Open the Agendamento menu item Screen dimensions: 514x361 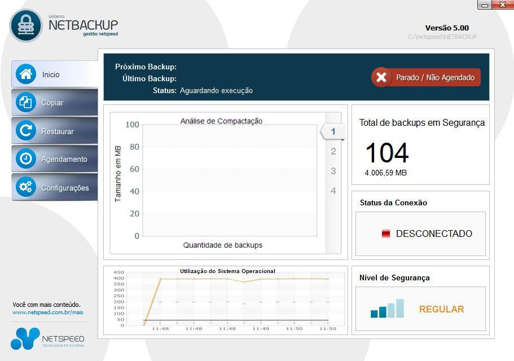tap(55, 159)
